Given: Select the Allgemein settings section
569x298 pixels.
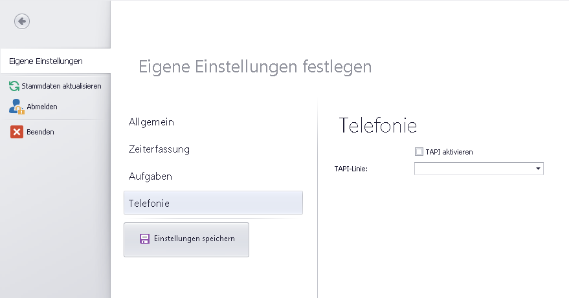Looking at the screenshot, I should click(151, 122).
